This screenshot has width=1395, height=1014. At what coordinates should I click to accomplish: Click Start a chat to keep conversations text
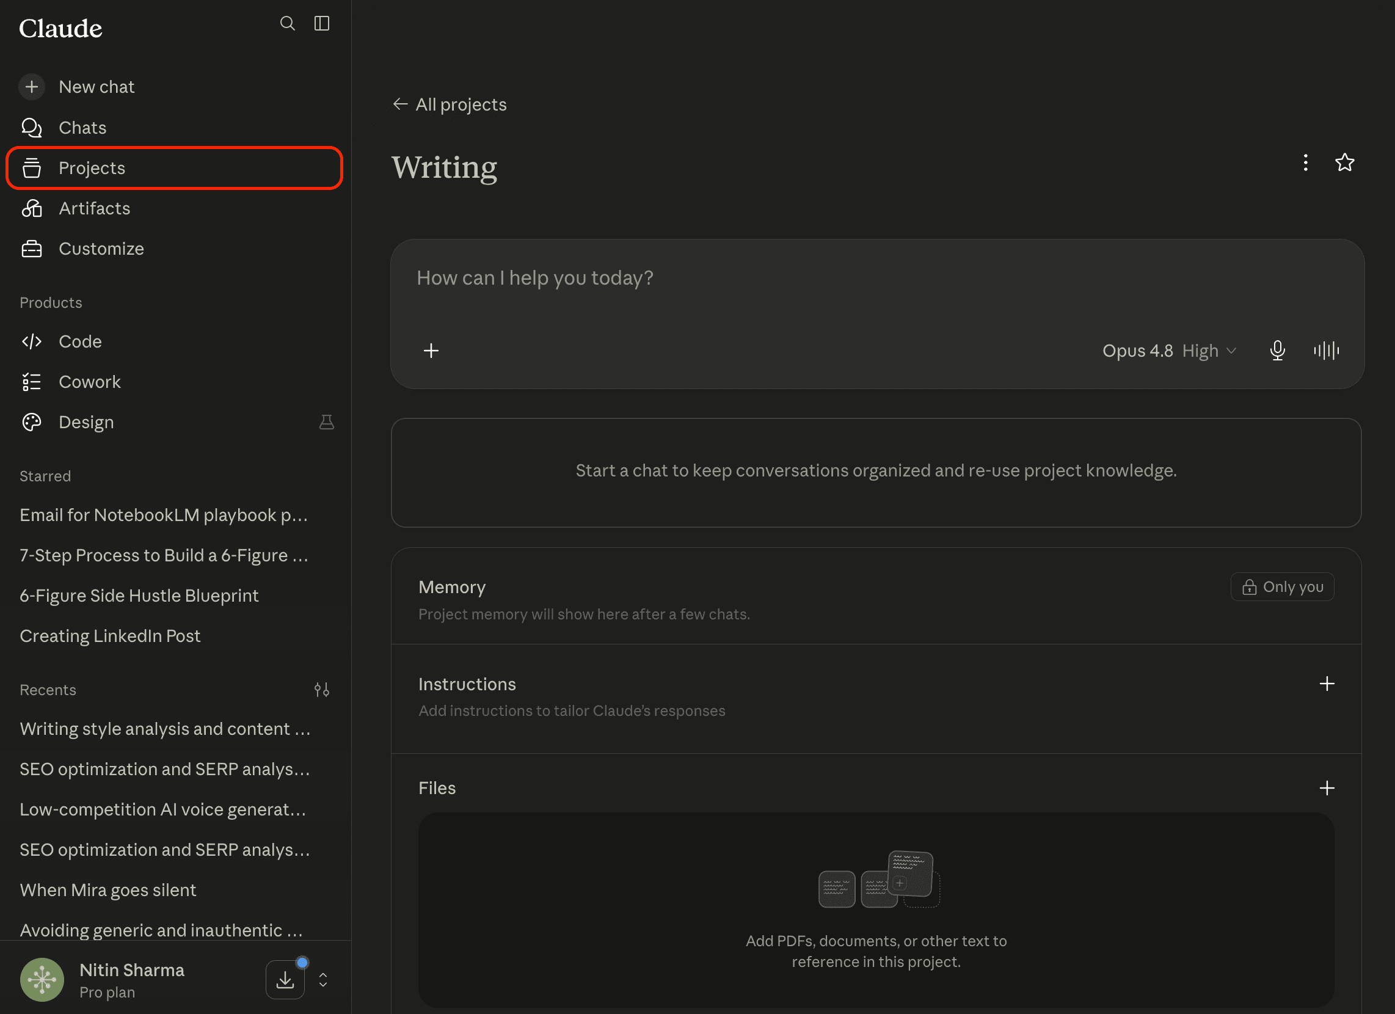point(876,471)
